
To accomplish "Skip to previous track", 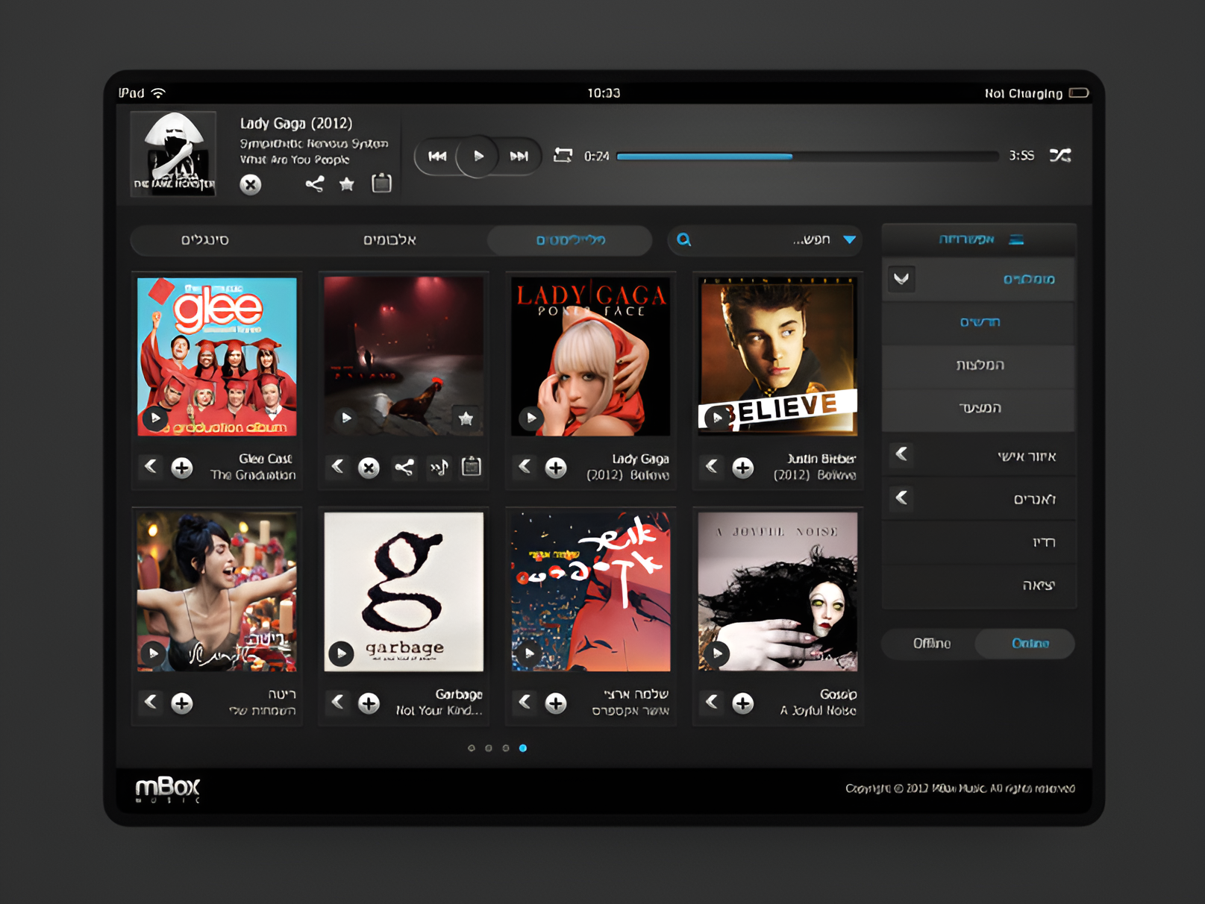I will [x=437, y=157].
